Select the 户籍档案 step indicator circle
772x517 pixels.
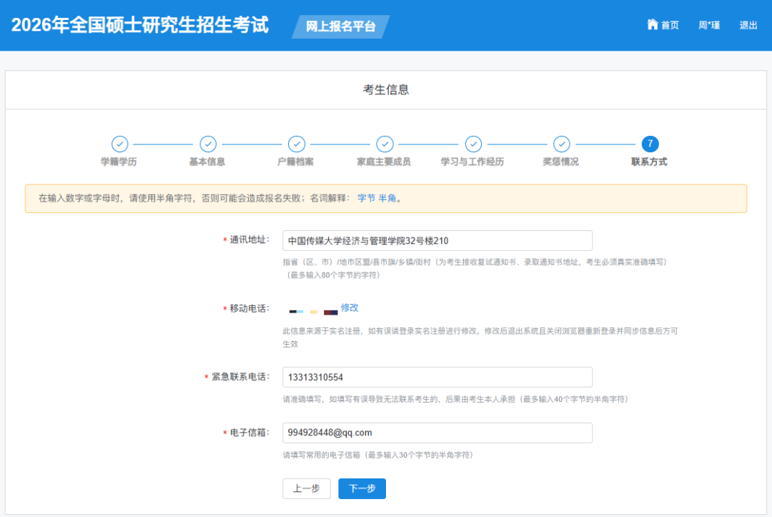pyautogui.click(x=297, y=144)
